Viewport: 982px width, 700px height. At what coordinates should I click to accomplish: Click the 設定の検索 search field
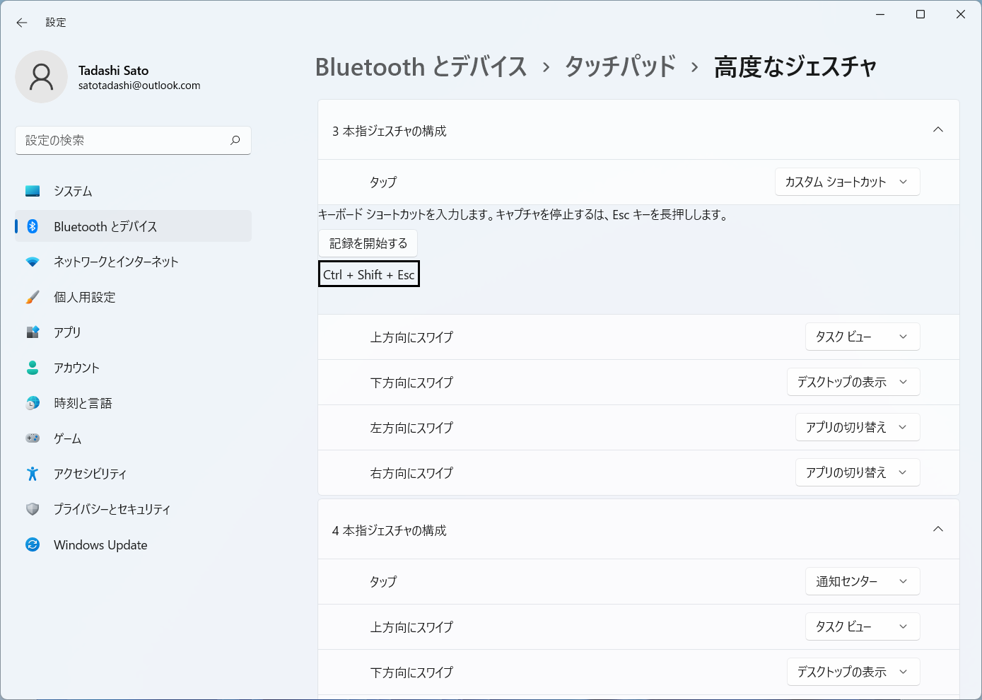pos(124,140)
